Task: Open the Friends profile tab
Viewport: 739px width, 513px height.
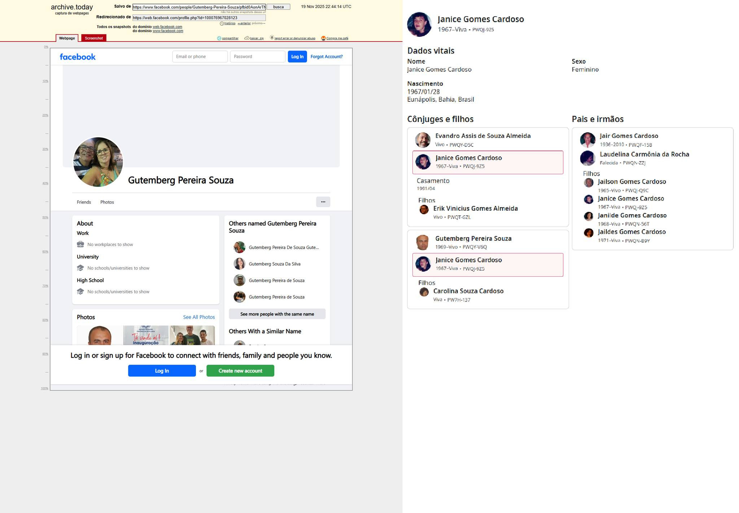Action: click(84, 202)
